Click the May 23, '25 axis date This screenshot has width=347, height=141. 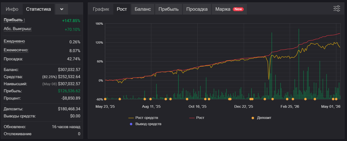pyautogui.click(x=105, y=107)
